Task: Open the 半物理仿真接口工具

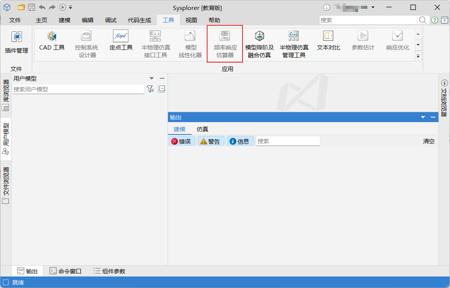Action: pyautogui.click(x=156, y=44)
